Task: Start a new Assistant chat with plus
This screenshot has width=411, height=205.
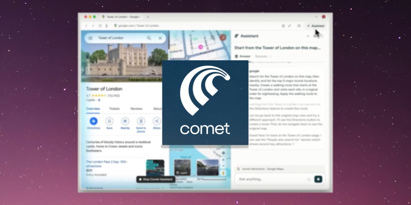Action: pos(308,36)
